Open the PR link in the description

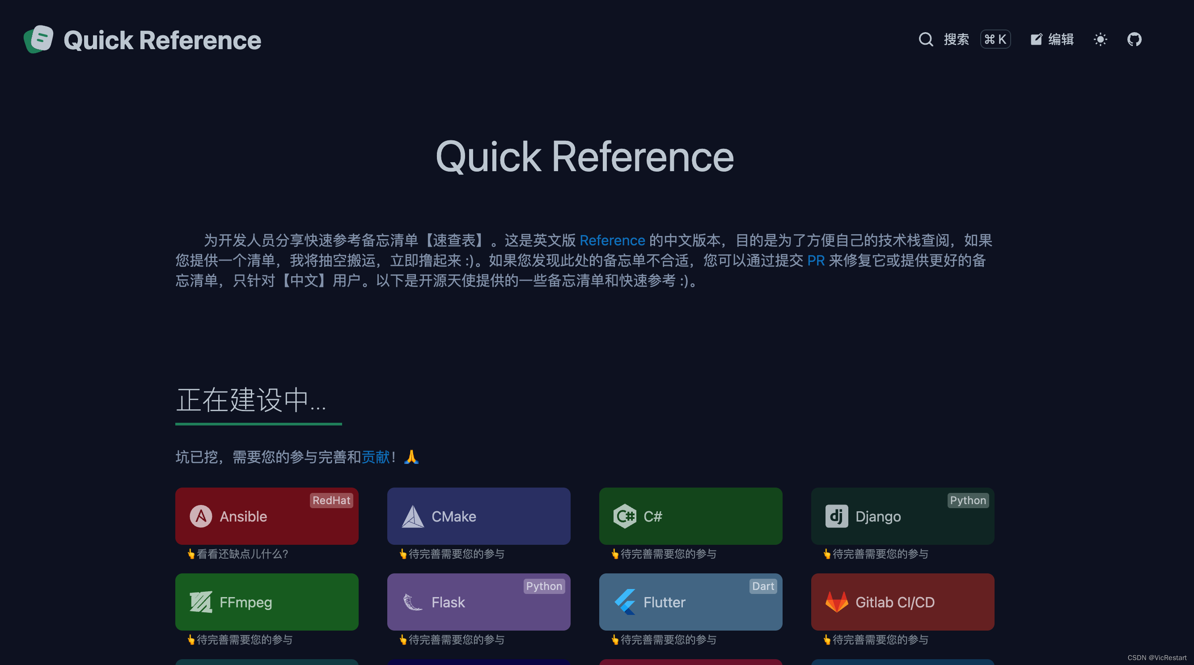pos(817,261)
